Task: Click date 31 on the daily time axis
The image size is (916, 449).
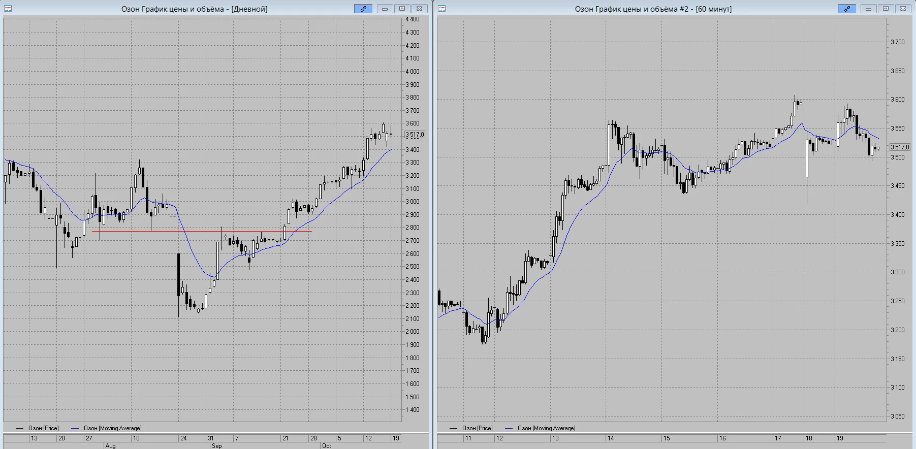Action: [211, 438]
